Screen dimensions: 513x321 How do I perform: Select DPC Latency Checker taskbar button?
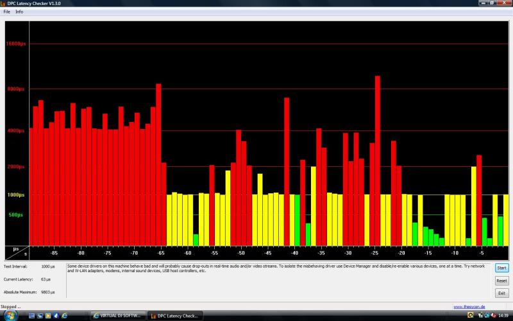(x=175, y=315)
